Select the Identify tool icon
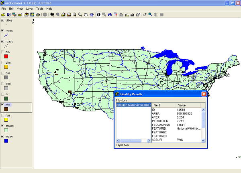 [98, 14]
